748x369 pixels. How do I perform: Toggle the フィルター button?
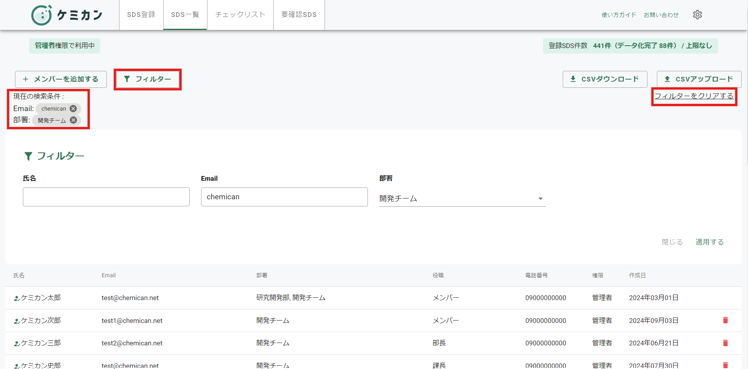147,79
